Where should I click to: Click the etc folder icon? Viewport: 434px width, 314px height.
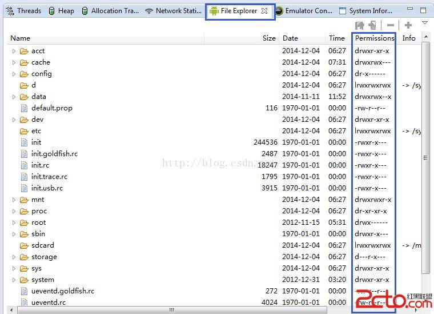tap(24, 131)
